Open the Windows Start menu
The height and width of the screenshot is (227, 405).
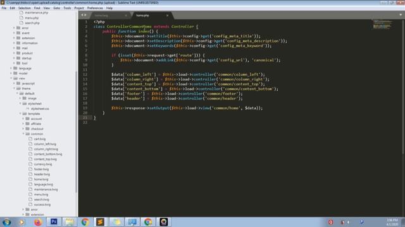pos(7,222)
